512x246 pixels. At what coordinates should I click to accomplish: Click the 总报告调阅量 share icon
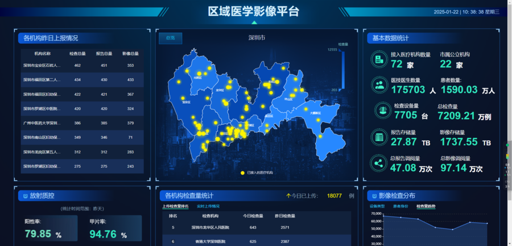coord(379,163)
